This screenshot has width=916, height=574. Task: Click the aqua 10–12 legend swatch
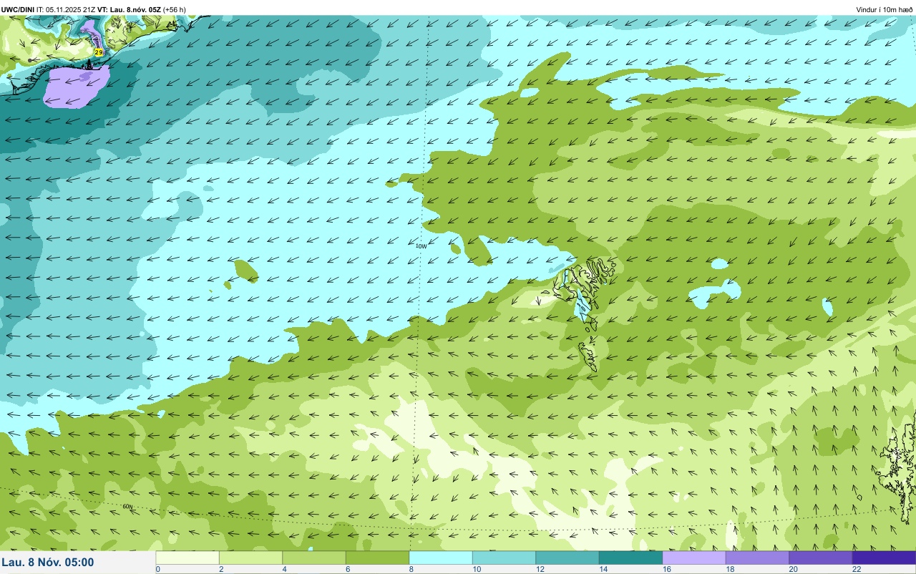click(x=504, y=558)
